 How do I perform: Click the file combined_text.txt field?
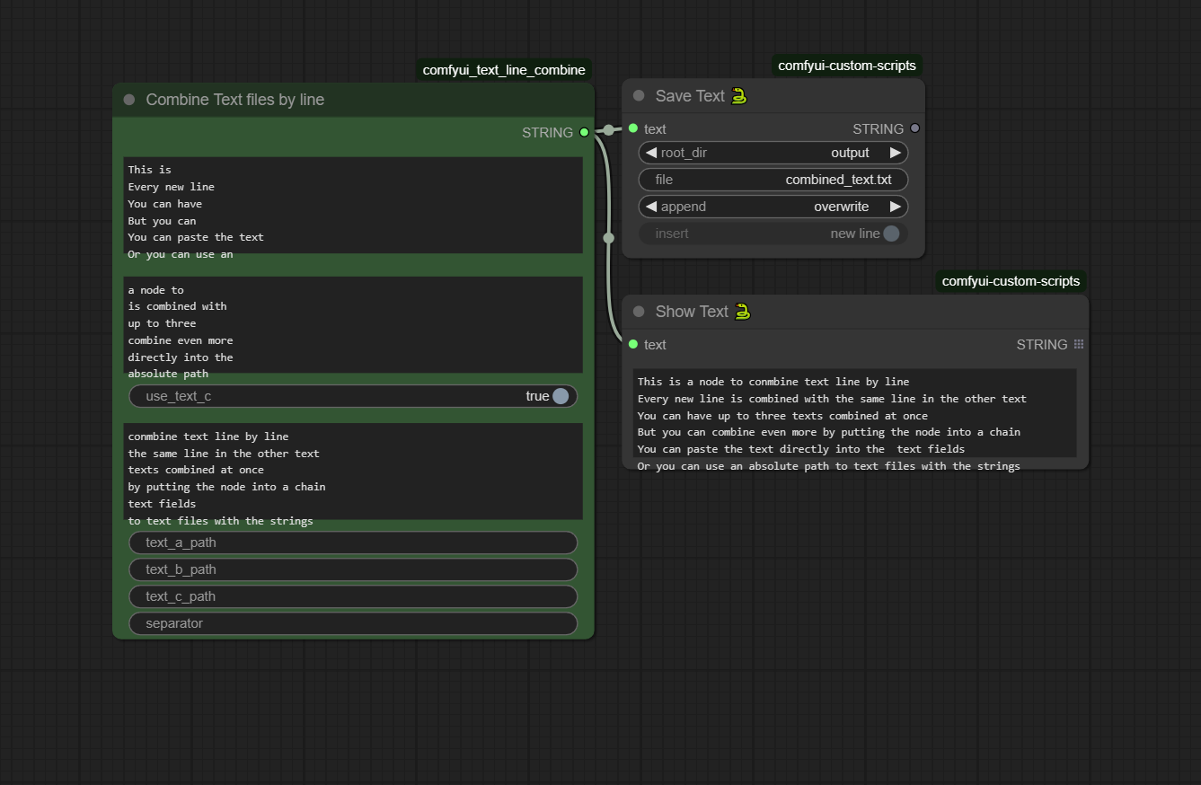click(x=773, y=180)
